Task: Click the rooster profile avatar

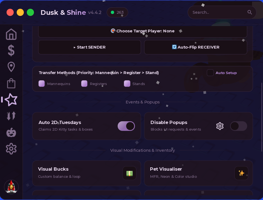Action: 11,187
